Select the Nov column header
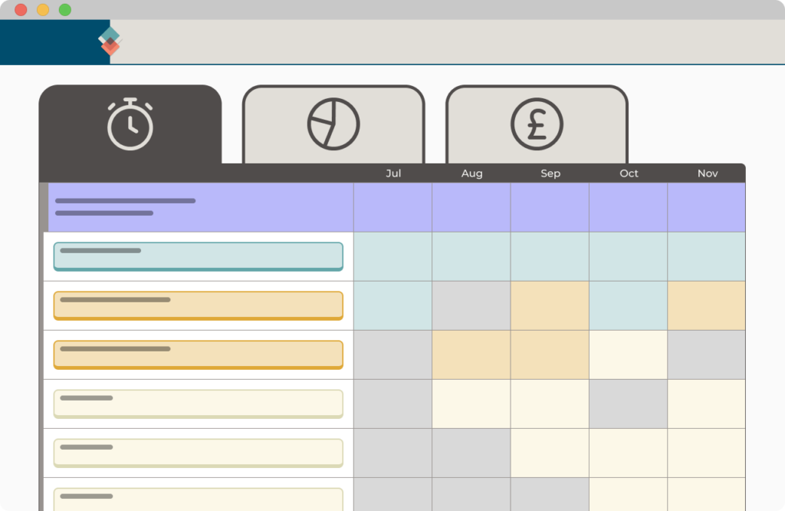 [708, 173]
